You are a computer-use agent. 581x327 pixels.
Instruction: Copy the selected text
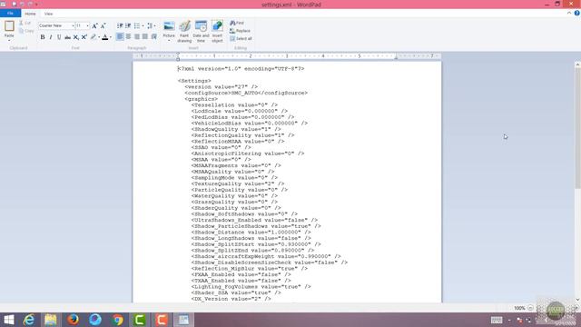(x=26, y=31)
